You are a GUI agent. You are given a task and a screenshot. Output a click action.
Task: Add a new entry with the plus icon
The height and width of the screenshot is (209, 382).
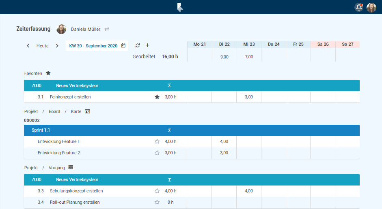[147, 45]
